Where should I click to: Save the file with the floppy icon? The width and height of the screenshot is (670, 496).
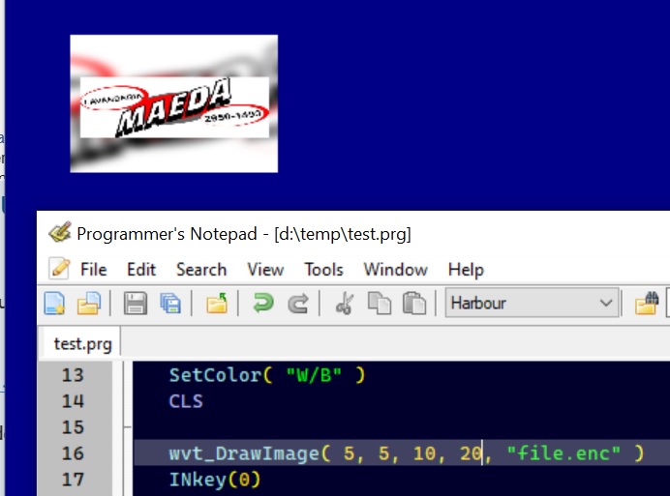click(x=135, y=303)
